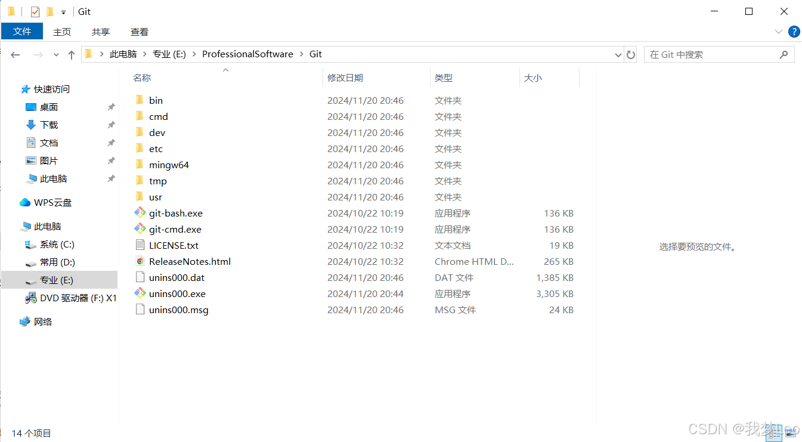Expand the ribbon with chevron
Viewport: 802px width, 442px height.
pyautogui.click(x=779, y=32)
